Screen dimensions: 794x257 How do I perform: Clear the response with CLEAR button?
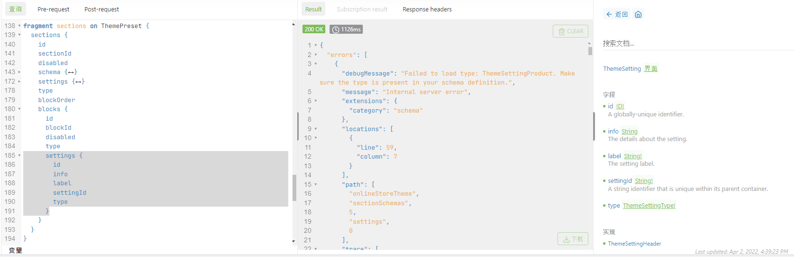pyautogui.click(x=570, y=31)
